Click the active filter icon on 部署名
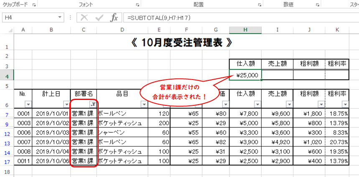 [93, 104]
